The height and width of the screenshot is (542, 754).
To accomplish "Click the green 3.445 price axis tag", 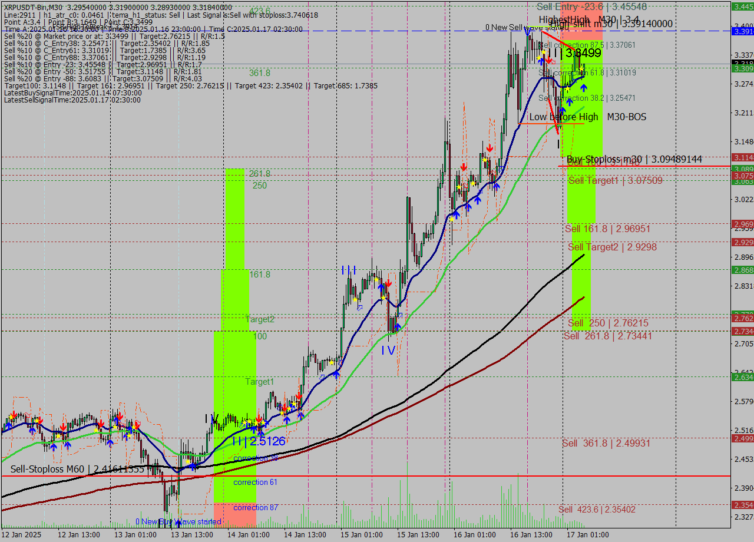I will pyautogui.click(x=742, y=6).
